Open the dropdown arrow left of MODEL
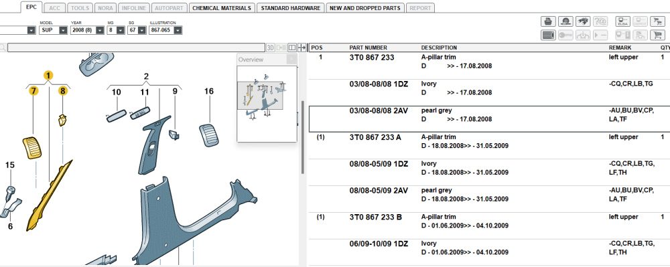 pos(31,30)
